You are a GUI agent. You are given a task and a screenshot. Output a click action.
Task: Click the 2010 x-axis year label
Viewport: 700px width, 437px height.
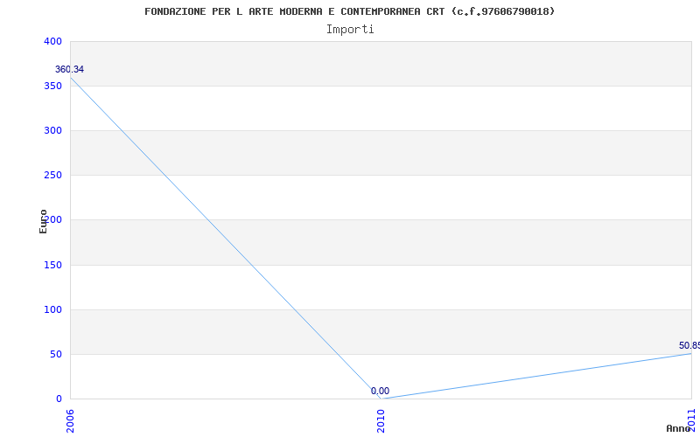tap(381, 421)
